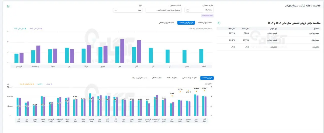This screenshot has width=324, height=133.
Task: Select the ارزش فروش ماهانه tab
Action: point(186,23)
